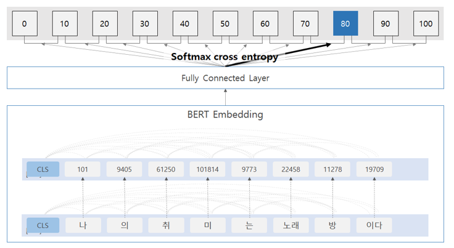Select token ID 101
The height and width of the screenshot is (248, 454).
[82, 169]
